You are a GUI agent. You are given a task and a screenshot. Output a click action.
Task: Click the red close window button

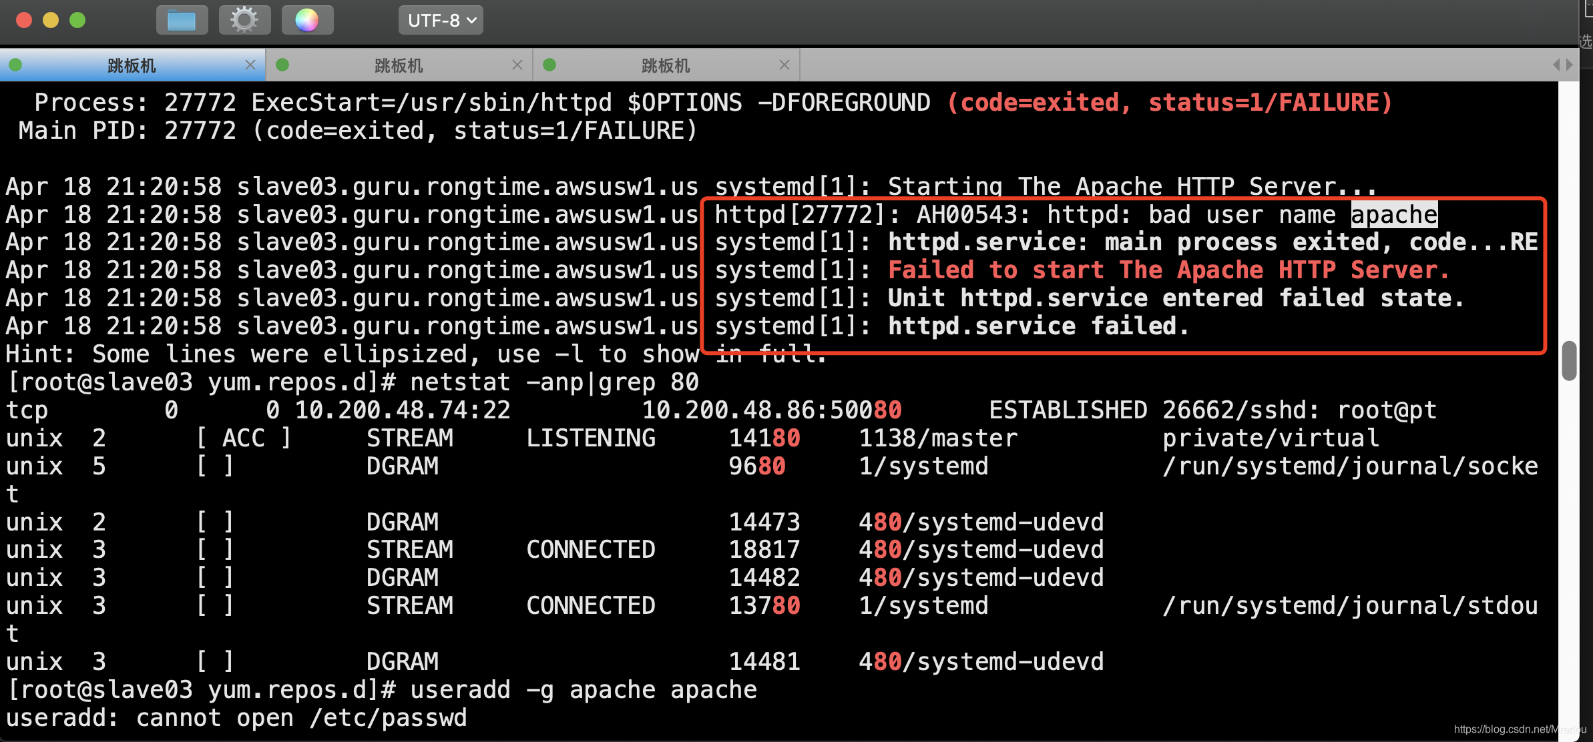click(x=24, y=20)
